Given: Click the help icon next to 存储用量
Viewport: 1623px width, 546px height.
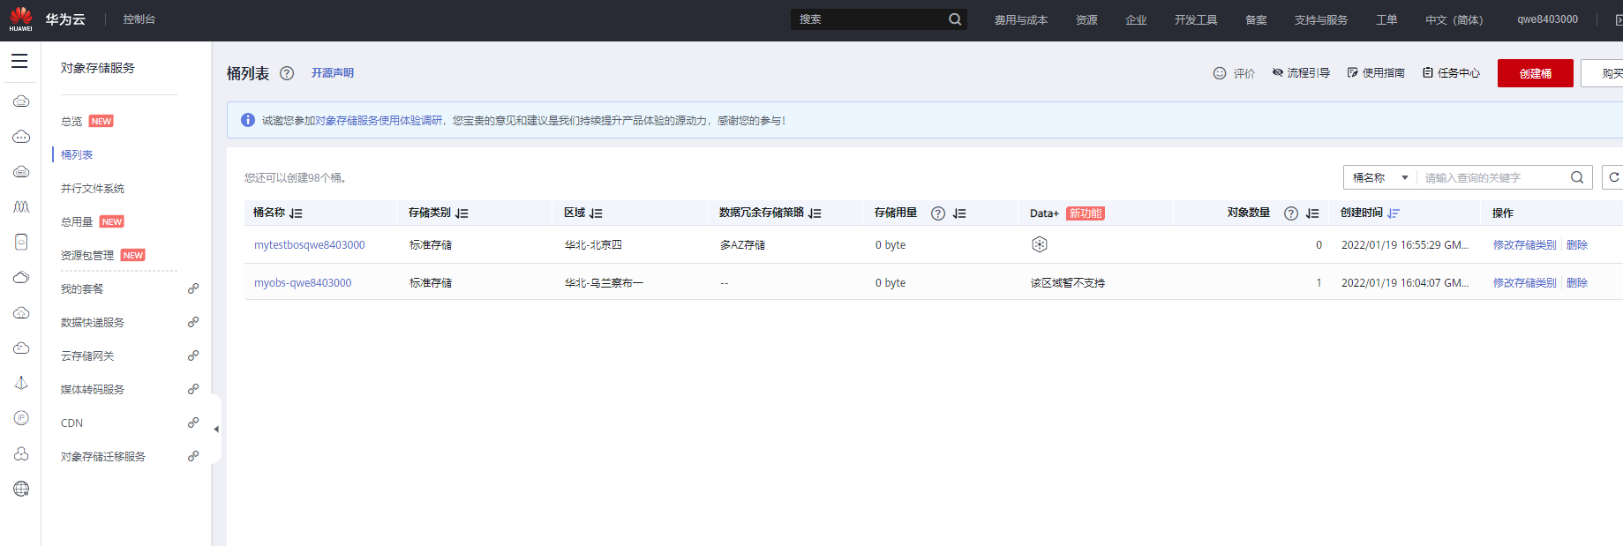Looking at the screenshot, I should [x=938, y=213].
